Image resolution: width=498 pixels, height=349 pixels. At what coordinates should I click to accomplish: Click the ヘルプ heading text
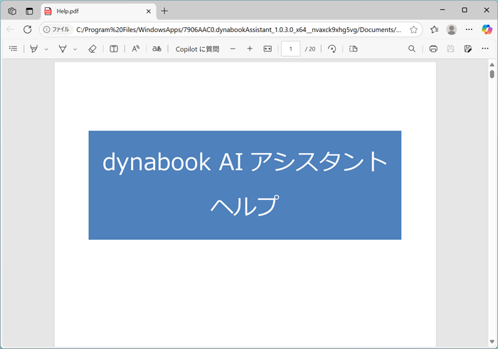click(245, 205)
